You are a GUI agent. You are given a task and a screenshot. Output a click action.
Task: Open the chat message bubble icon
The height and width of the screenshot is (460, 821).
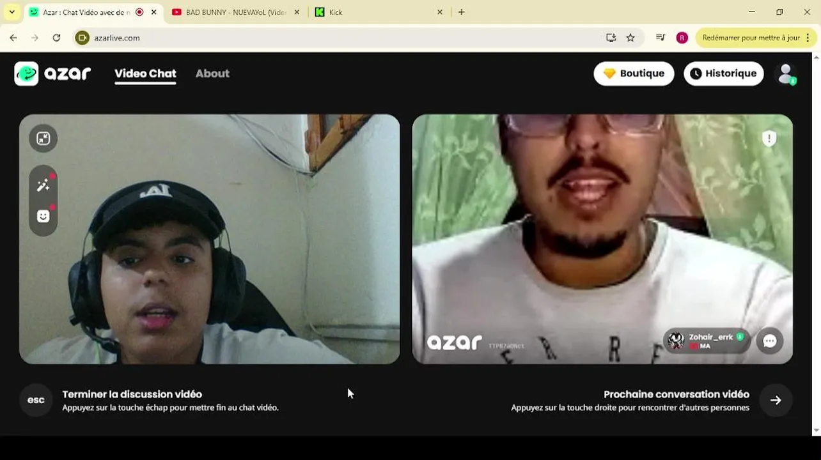[x=770, y=341]
